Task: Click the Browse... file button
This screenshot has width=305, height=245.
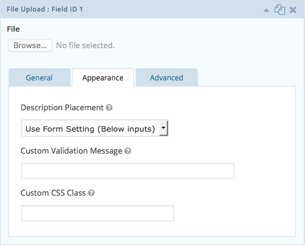Action: click(x=30, y=45)
